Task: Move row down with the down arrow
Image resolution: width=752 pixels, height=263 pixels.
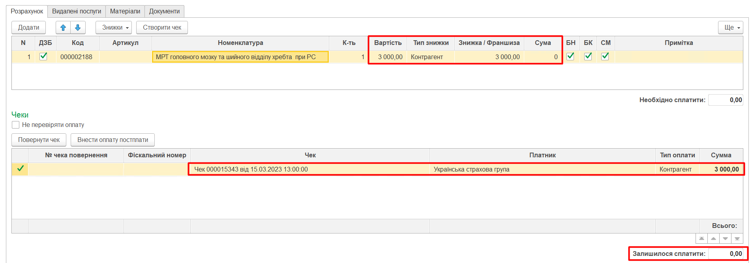Action: (x=78, y=28)
